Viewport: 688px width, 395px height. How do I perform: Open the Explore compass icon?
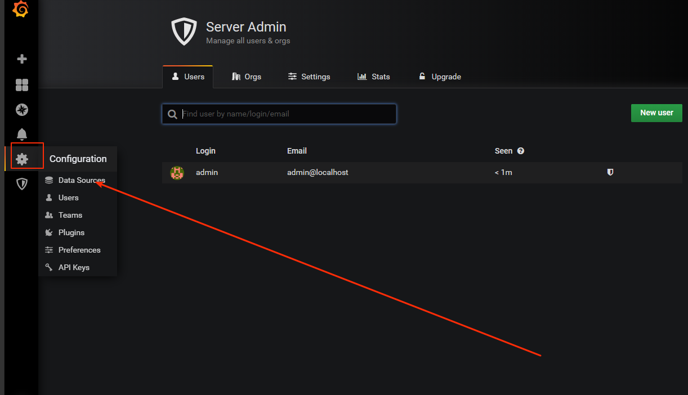point(22,110)
